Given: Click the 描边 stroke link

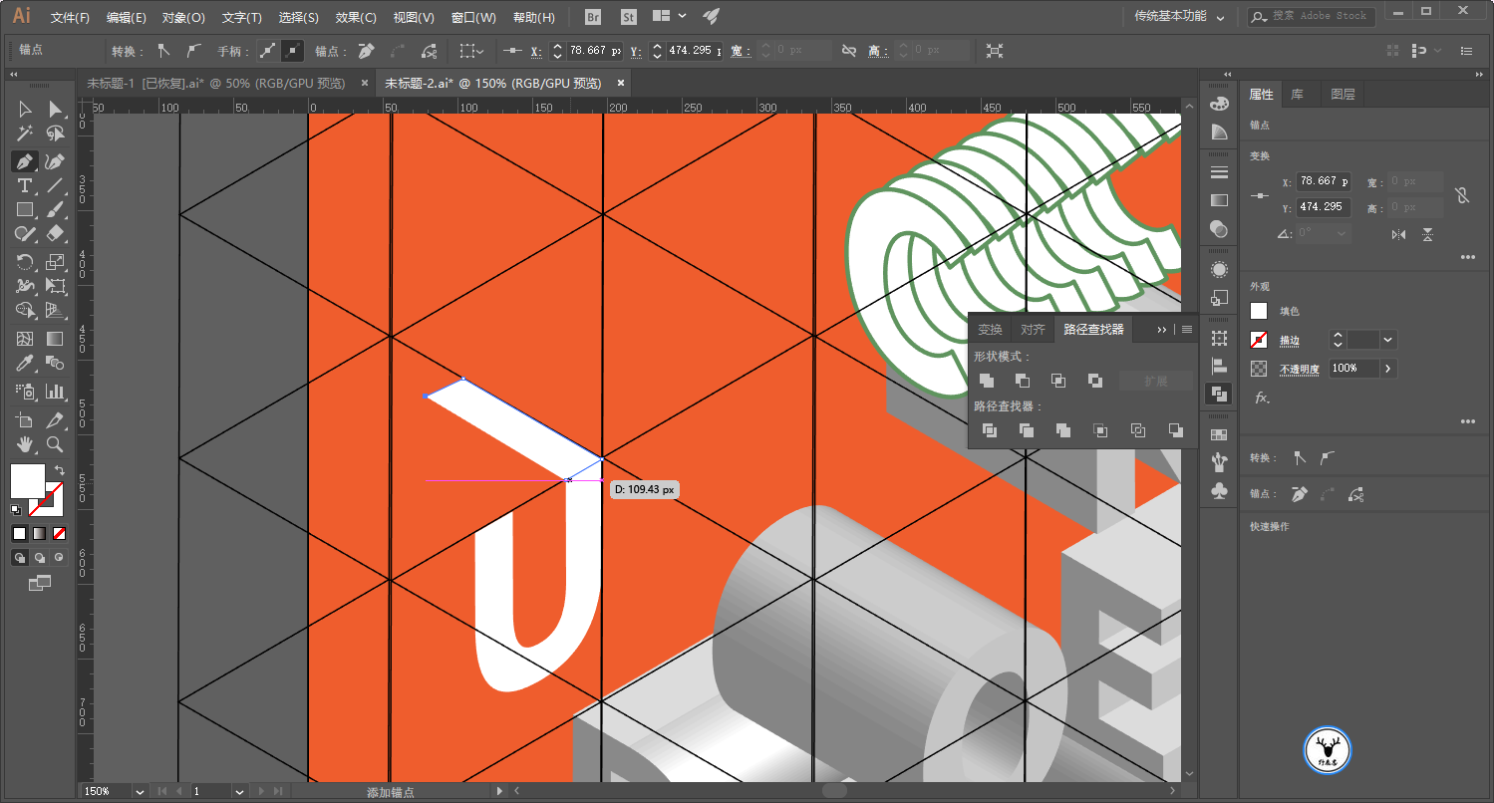Looking at the screenshot, I should click(1290, 341).
